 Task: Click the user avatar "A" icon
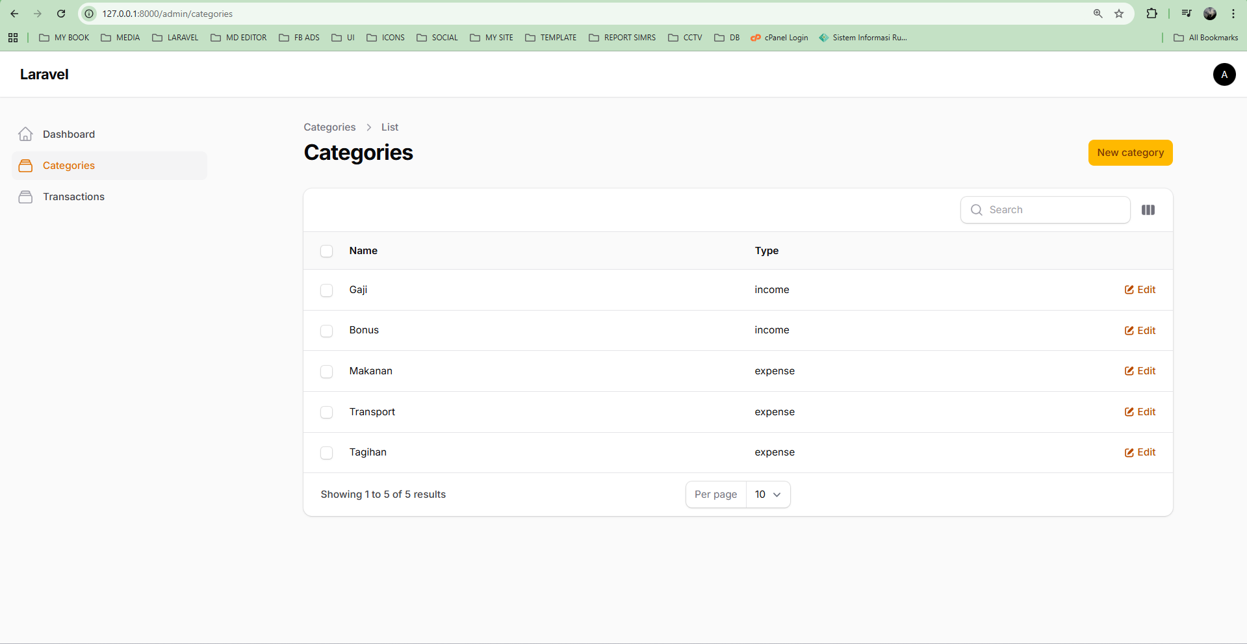pyautogui.click(x=1224, y=75)
